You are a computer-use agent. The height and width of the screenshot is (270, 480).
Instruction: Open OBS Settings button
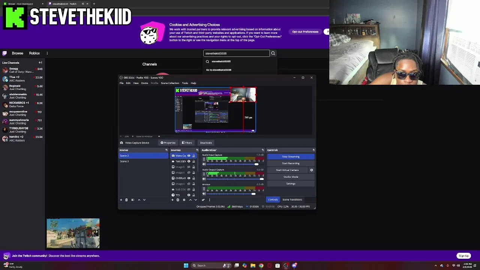coord(291,184)
